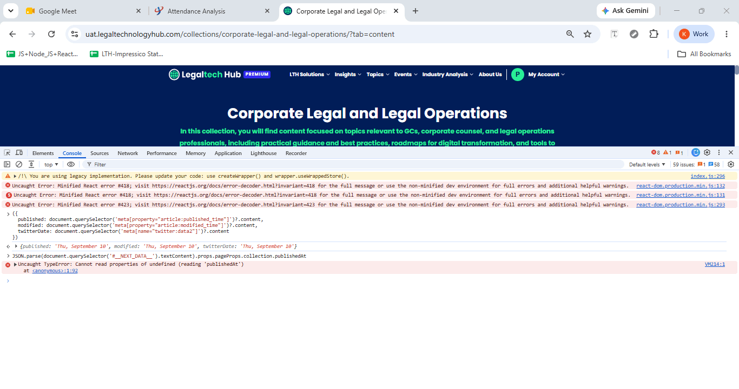Expand the Insights navigation menu

point(348,75)
